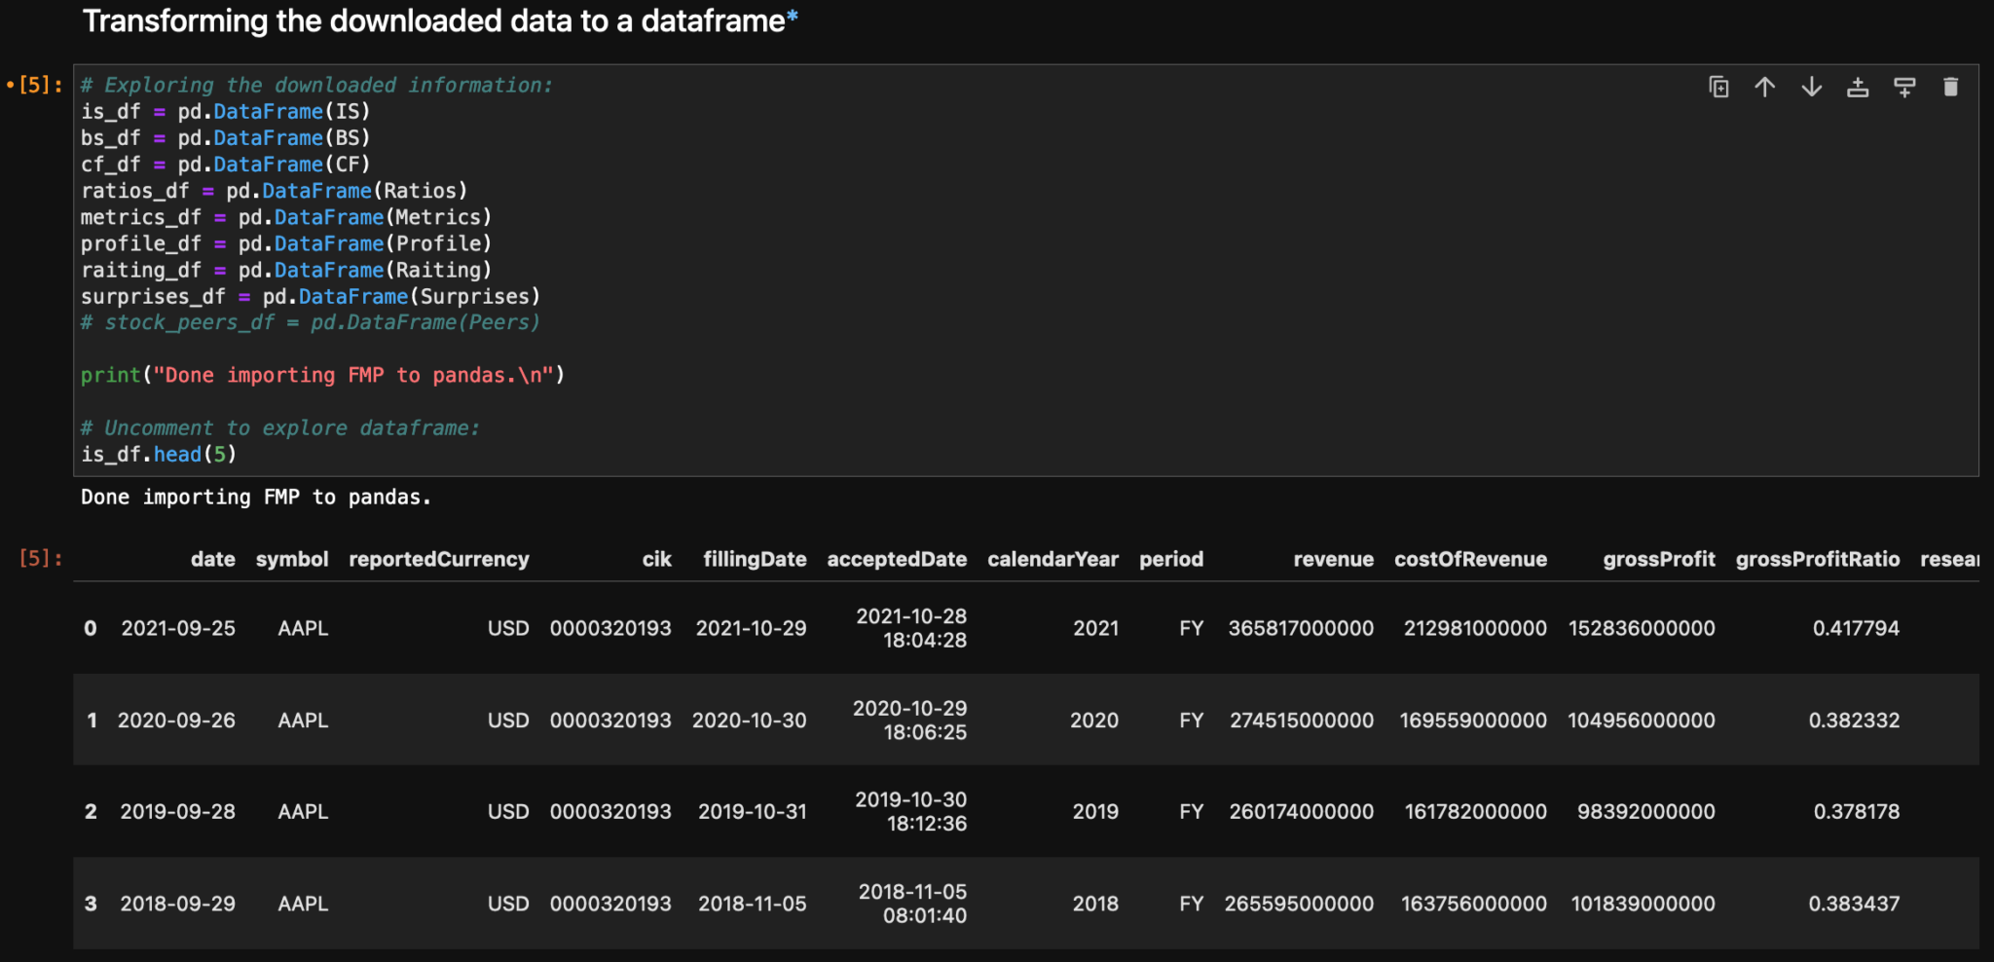Move the code cell up
Screen dimensions: 1994x962
(1764, 87)
